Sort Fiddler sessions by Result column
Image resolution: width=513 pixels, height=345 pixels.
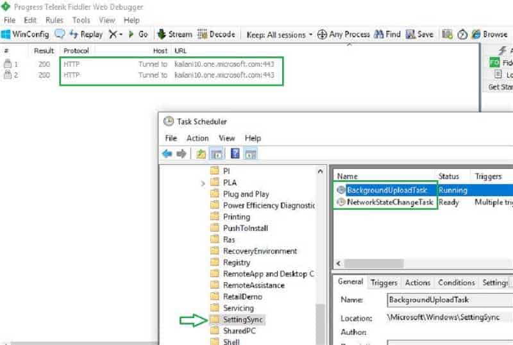44,51
